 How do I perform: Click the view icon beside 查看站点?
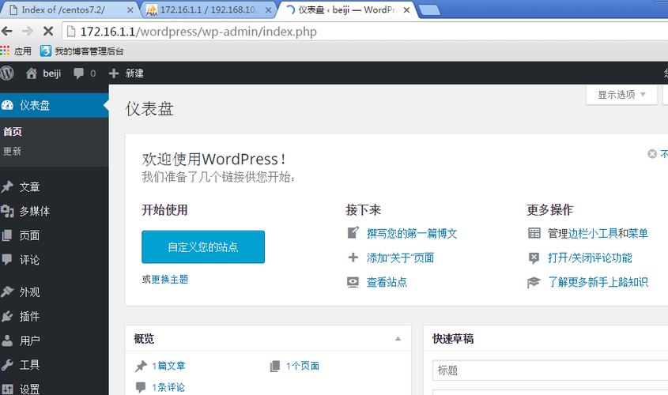click(353, 282)
